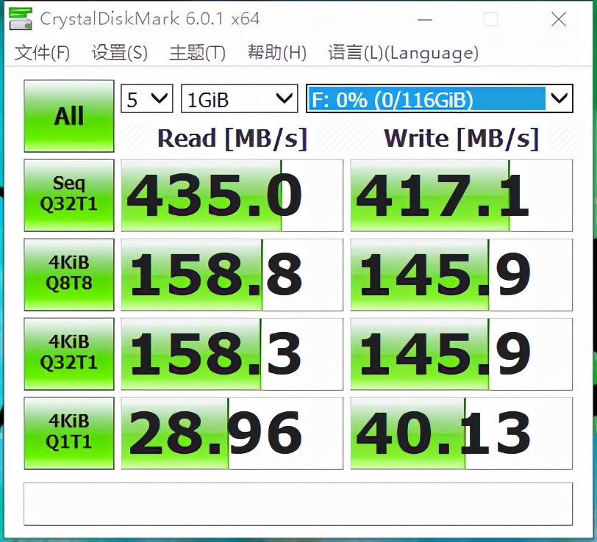Select the Q8T8 write result 145.9

(462, 275)
